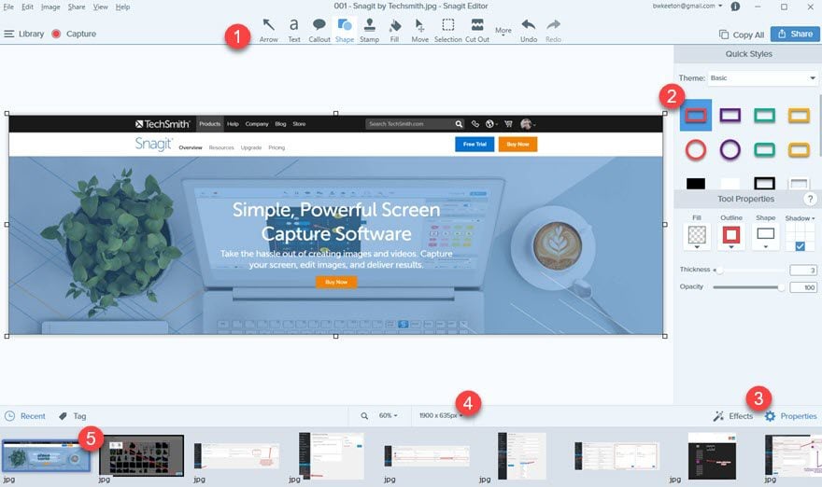Open Tool Properties help question mark
This screenshot has width=822, height=487.
810,199
